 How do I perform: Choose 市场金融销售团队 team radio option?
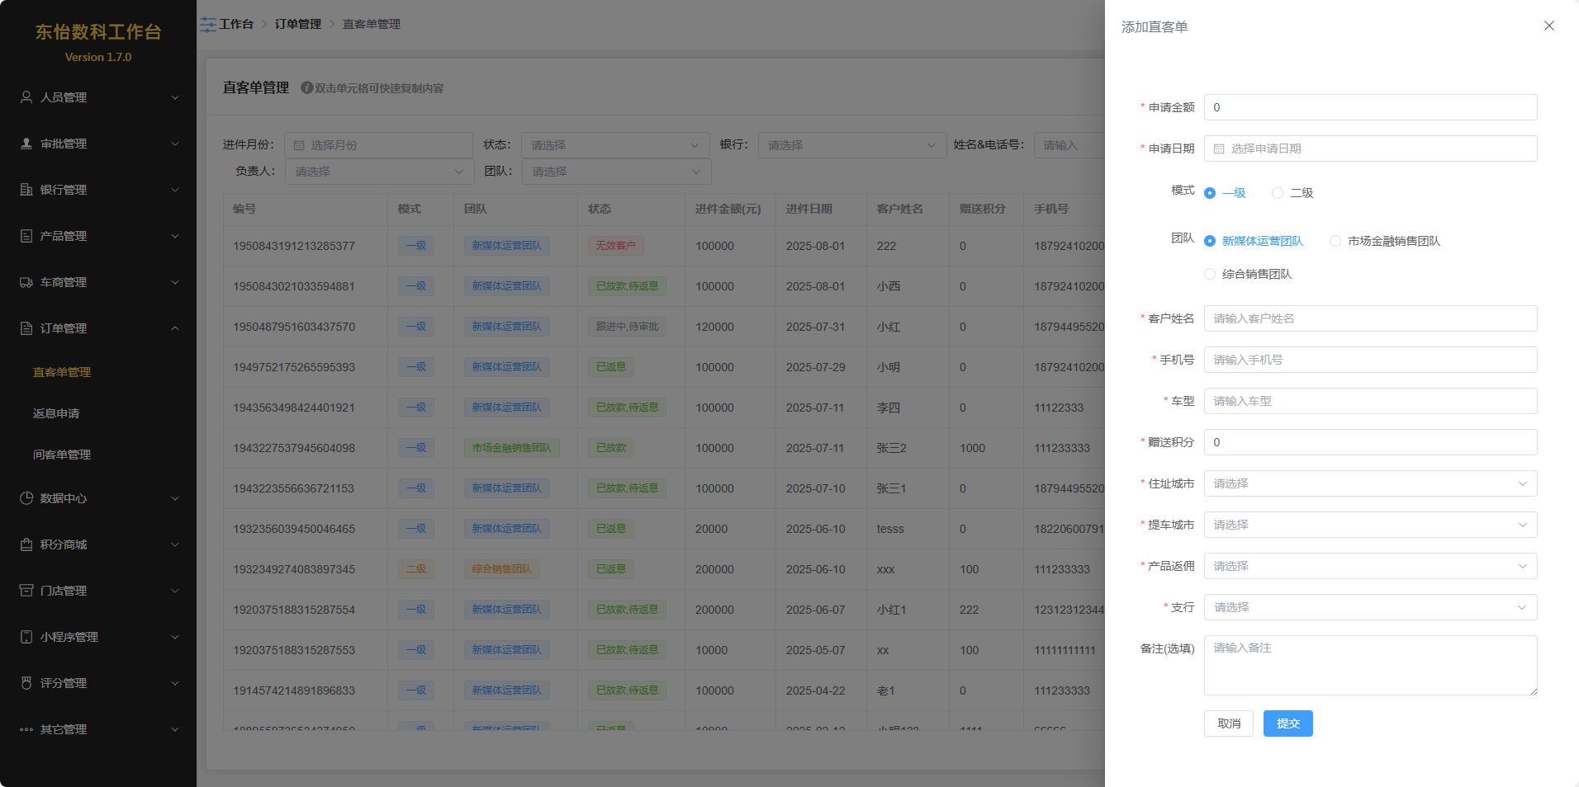pyautogui.click(x=1335, y=241)
